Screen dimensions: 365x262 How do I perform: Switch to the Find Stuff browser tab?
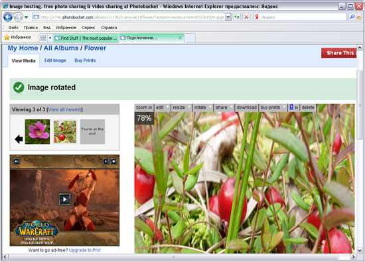pos(86,38)
